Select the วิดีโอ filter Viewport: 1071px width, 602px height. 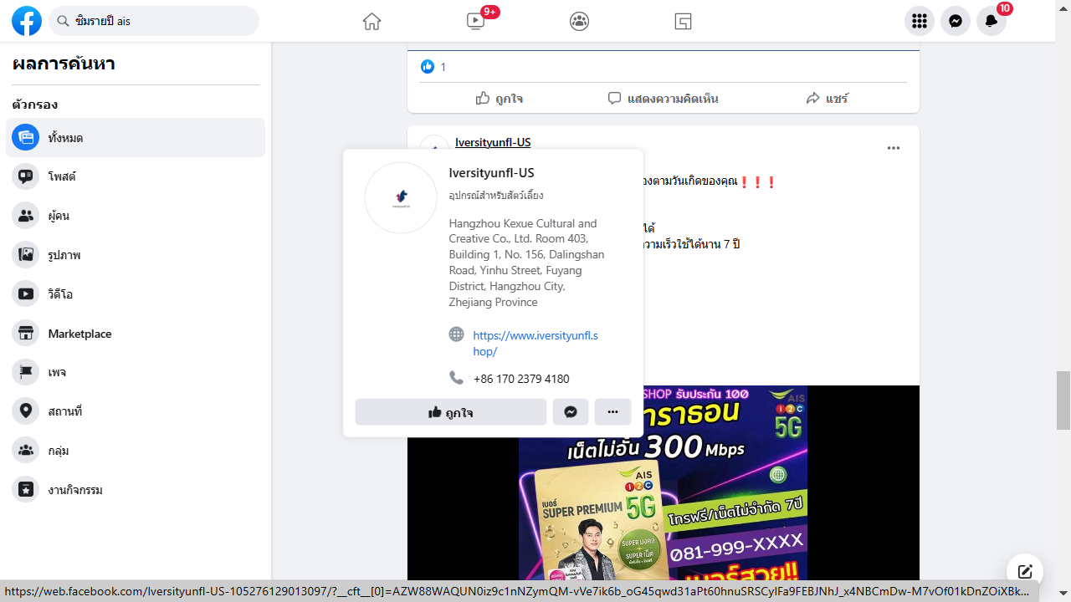136,294
